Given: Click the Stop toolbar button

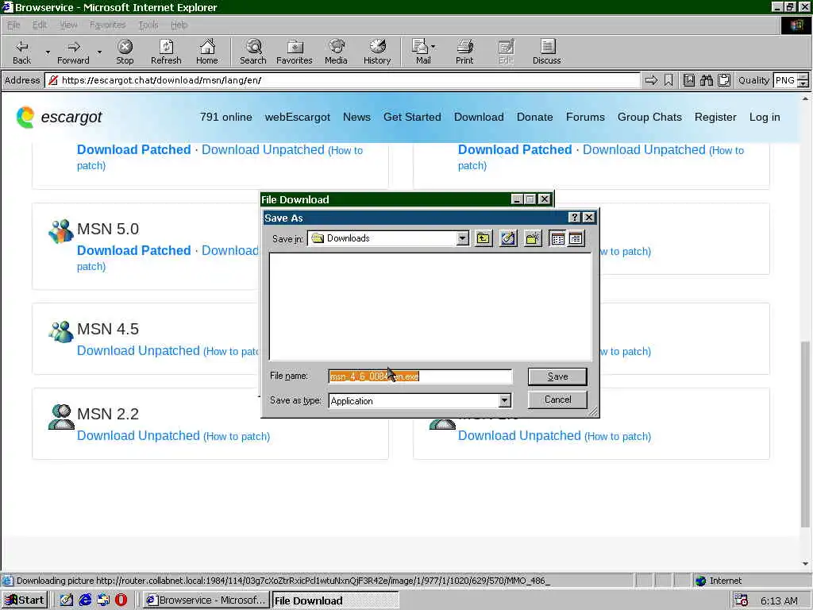Looking at the screenshot, I should tap(125, 52).
